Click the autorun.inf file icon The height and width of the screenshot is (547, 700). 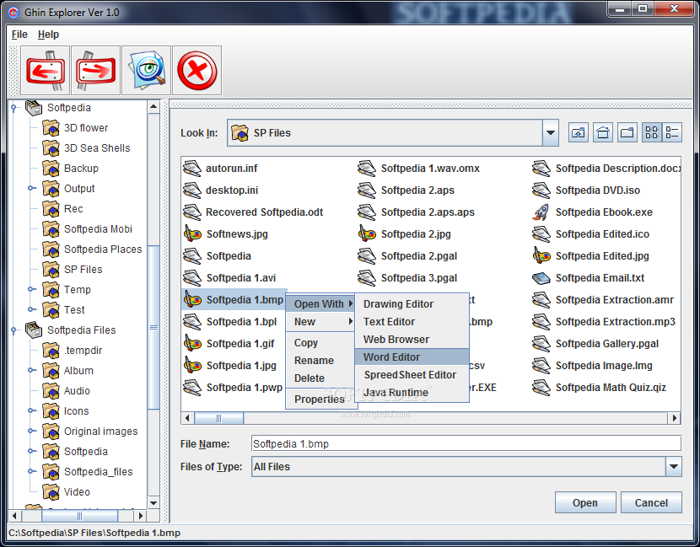(x=192, y=169)
